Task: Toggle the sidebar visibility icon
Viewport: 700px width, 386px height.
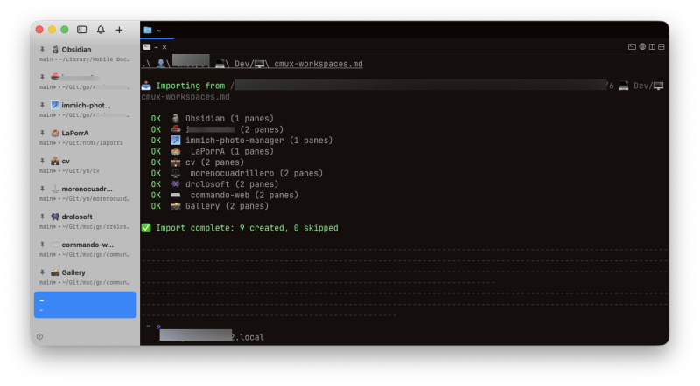Action: (x=82, y=30)
